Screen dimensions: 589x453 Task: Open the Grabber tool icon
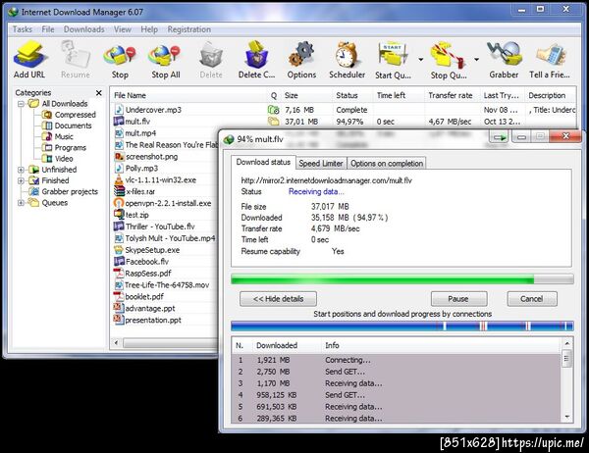(504, 55)
